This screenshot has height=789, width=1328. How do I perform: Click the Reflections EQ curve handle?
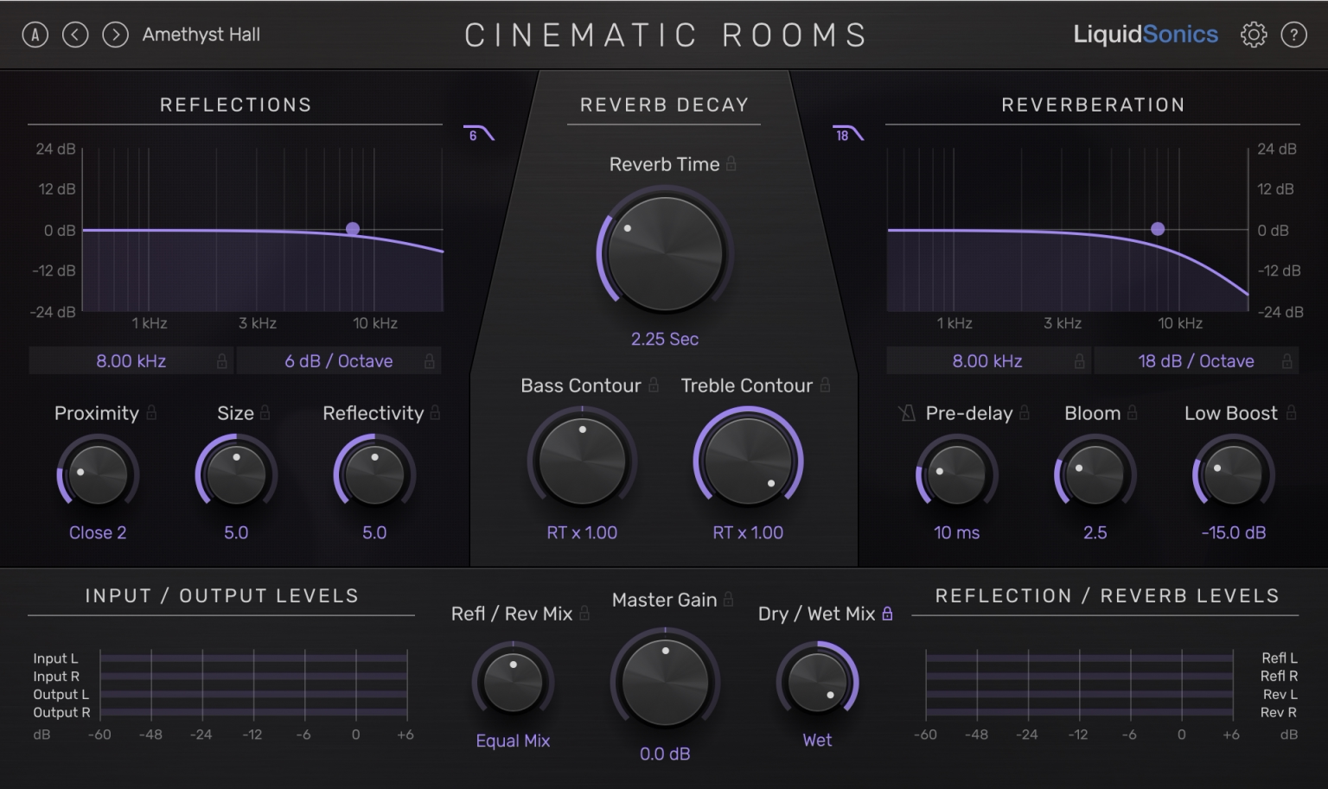(353, 229)
